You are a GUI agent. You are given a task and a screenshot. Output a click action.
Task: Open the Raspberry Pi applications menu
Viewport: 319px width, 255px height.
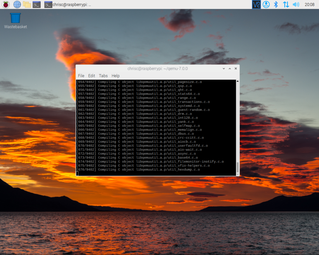click(x=6, y=4)
